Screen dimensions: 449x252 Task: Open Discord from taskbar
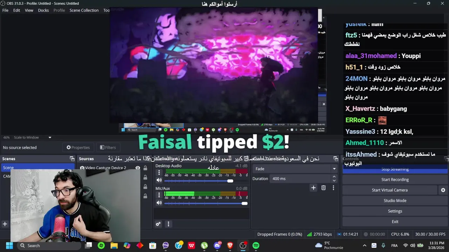click(217, 246)
